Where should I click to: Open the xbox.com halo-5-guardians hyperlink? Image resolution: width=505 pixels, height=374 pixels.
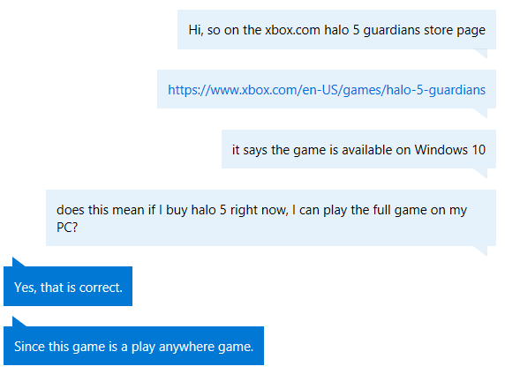click(327, 90)
